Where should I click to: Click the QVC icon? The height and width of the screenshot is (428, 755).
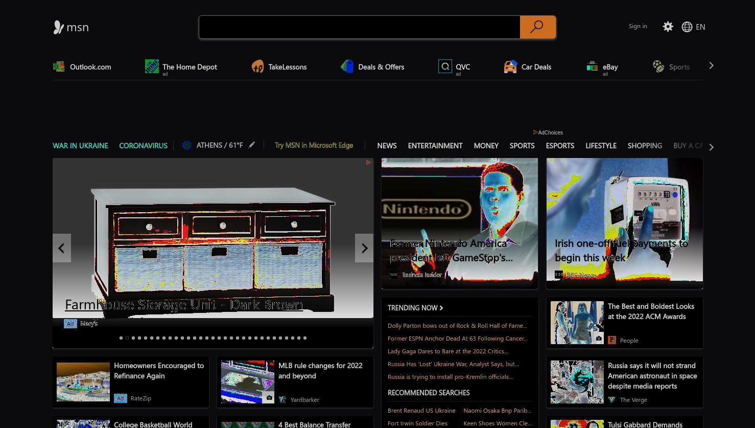coord(445,66)
